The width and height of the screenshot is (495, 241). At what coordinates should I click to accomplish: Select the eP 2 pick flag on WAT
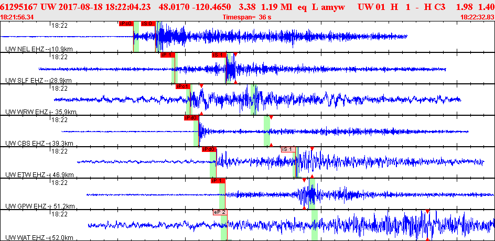(220, 212)
